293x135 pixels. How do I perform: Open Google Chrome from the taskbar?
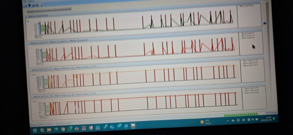coord(63,129)
